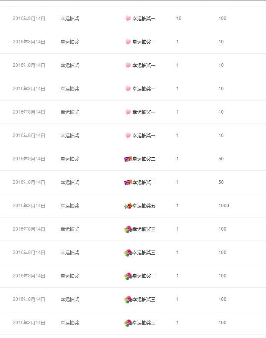This screenshot has height=338, width=266.
Task: Click the 100 amount in the last row
Action: click(223, 323)
